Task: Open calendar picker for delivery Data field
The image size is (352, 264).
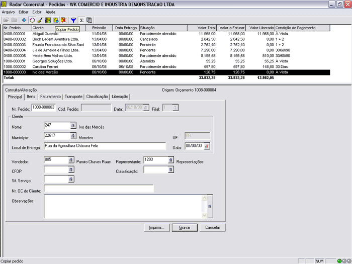Action: click(x=207, y=146)
